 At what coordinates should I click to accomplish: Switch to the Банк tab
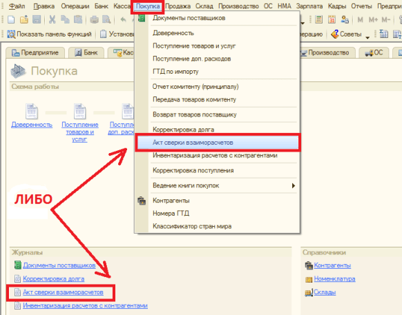pyautogui.click(x=86, y=52)
